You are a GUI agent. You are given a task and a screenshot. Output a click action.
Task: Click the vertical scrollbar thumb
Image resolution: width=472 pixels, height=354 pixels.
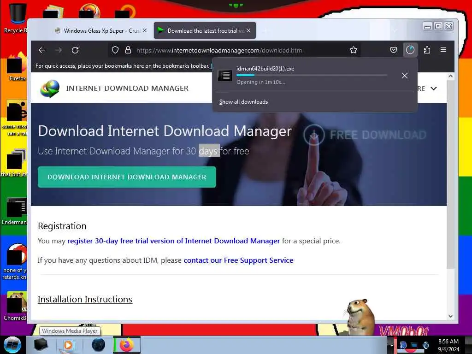coord(451,175)
